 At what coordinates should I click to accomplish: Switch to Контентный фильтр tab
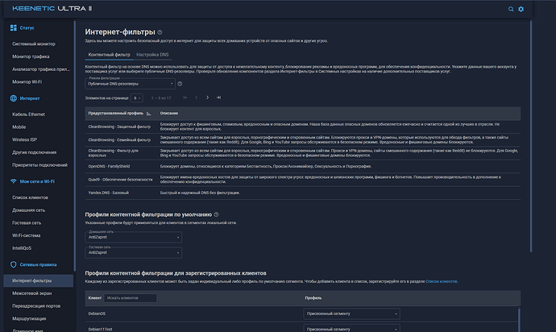(x=110, y=55)
